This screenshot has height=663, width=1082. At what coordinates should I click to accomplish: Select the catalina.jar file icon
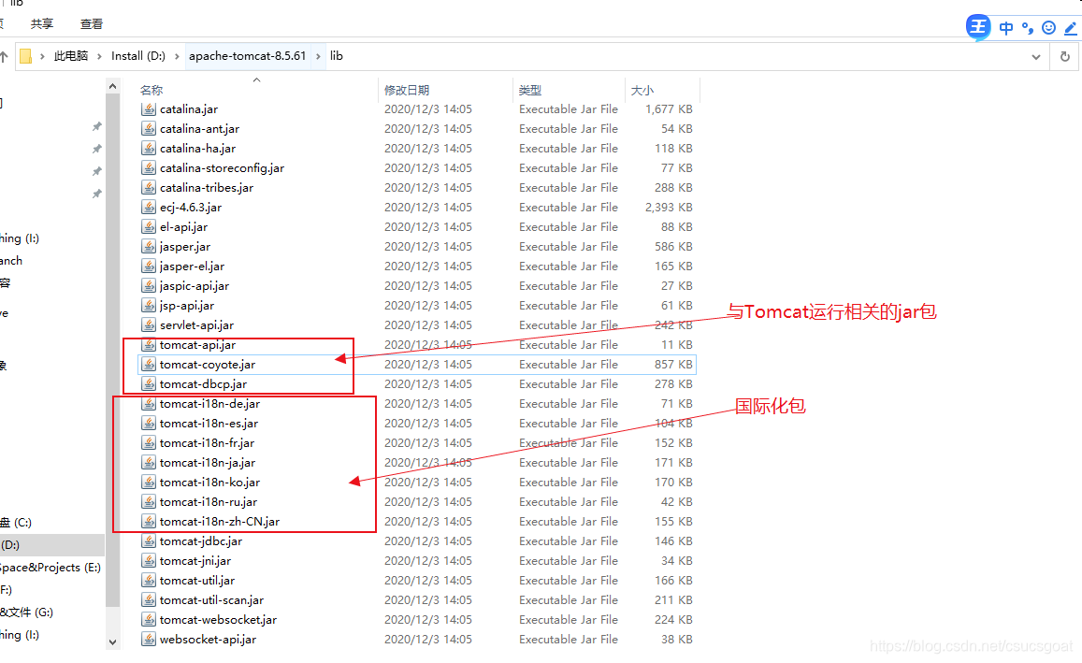click(149, 109)
